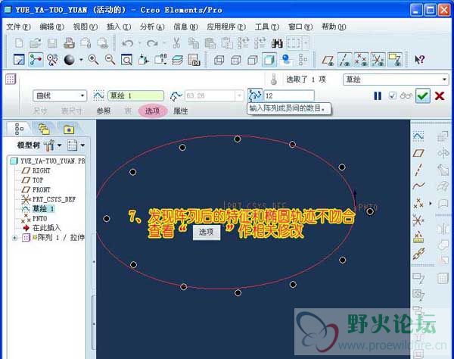The height and width of the screenshot is (359, 454).
Task: Cut selection with the scissors icon
Action: tap(176, 43)
